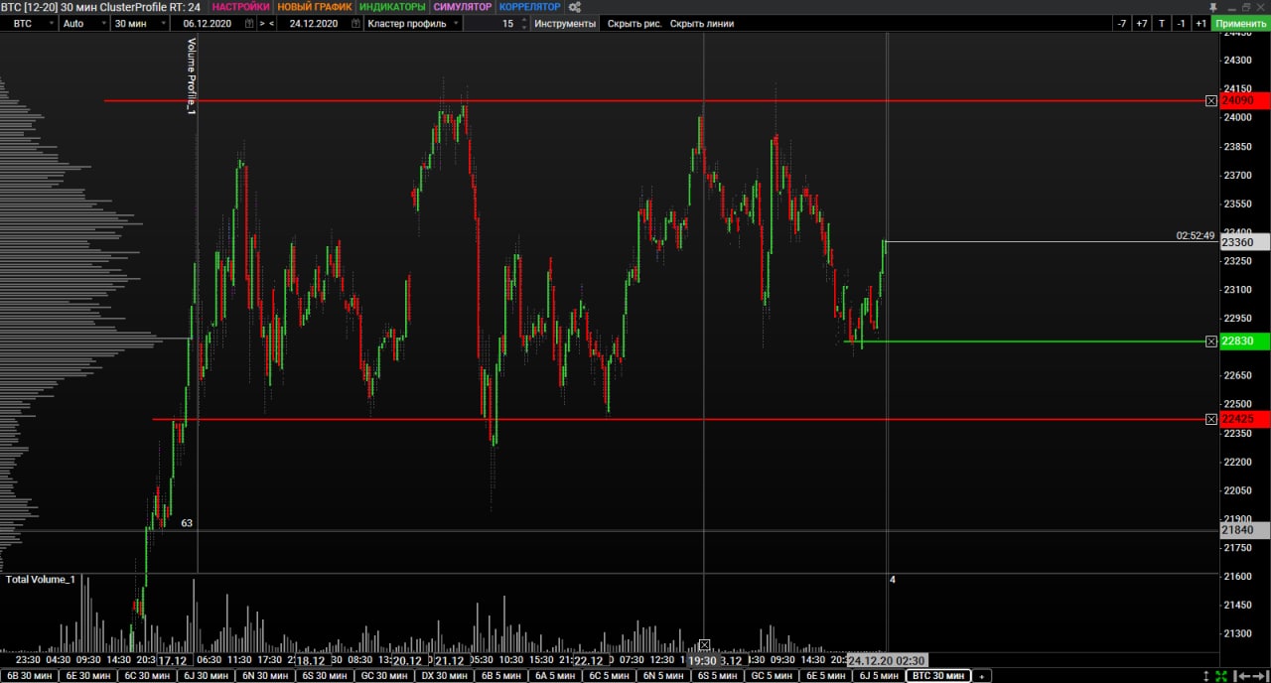1271x683 pixels.
Task: Switch to the 6N 5 мин tab
Action: (x=661, y=676)
